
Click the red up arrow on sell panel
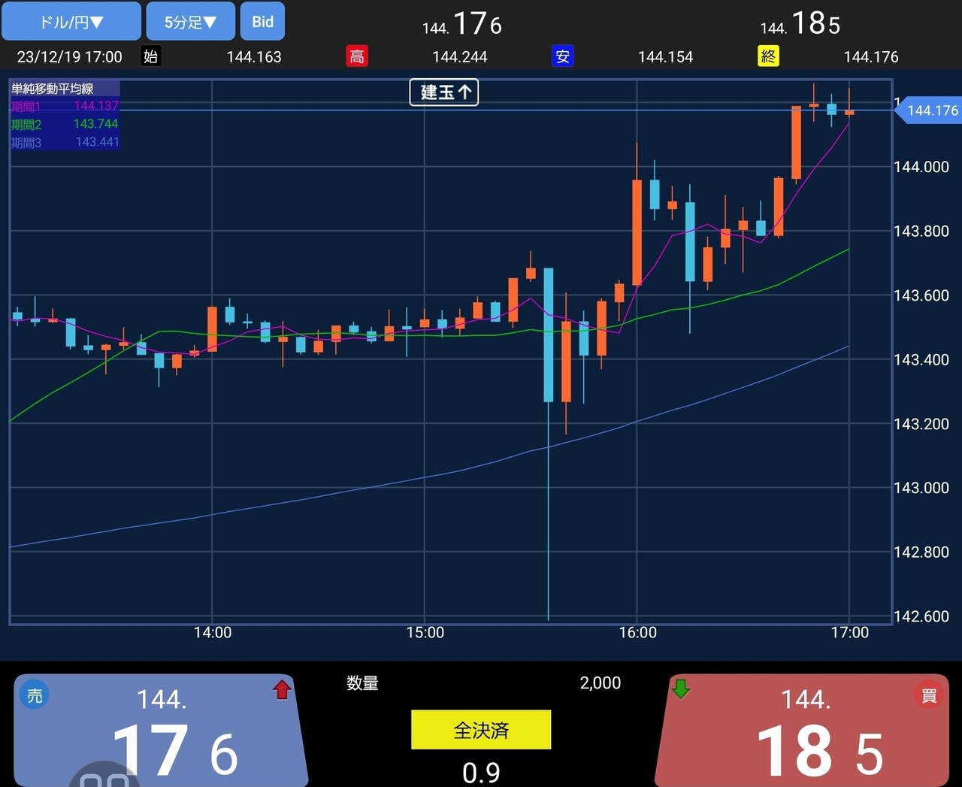point(282,689)
